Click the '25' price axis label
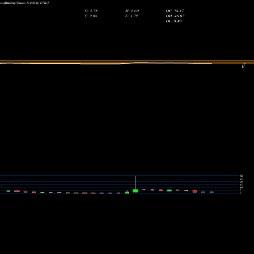Screen dimensions: 254x254 [x=241, y=179]
